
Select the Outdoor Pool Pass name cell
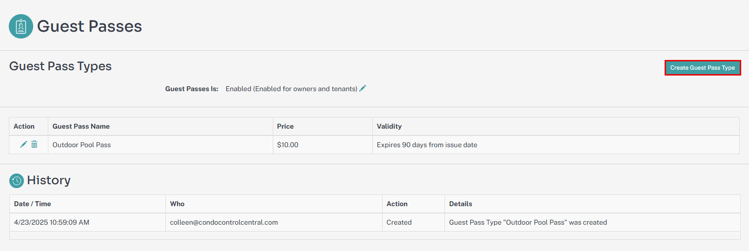[160, 145]
